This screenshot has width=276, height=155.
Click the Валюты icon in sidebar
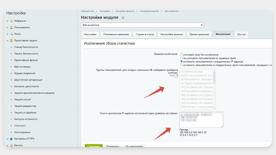11,145
